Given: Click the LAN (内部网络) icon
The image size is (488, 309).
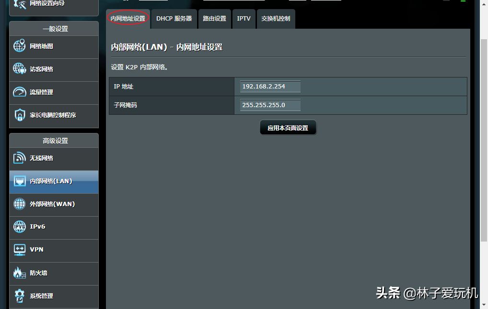Looking at the screenshot, I should click(20, 181).
